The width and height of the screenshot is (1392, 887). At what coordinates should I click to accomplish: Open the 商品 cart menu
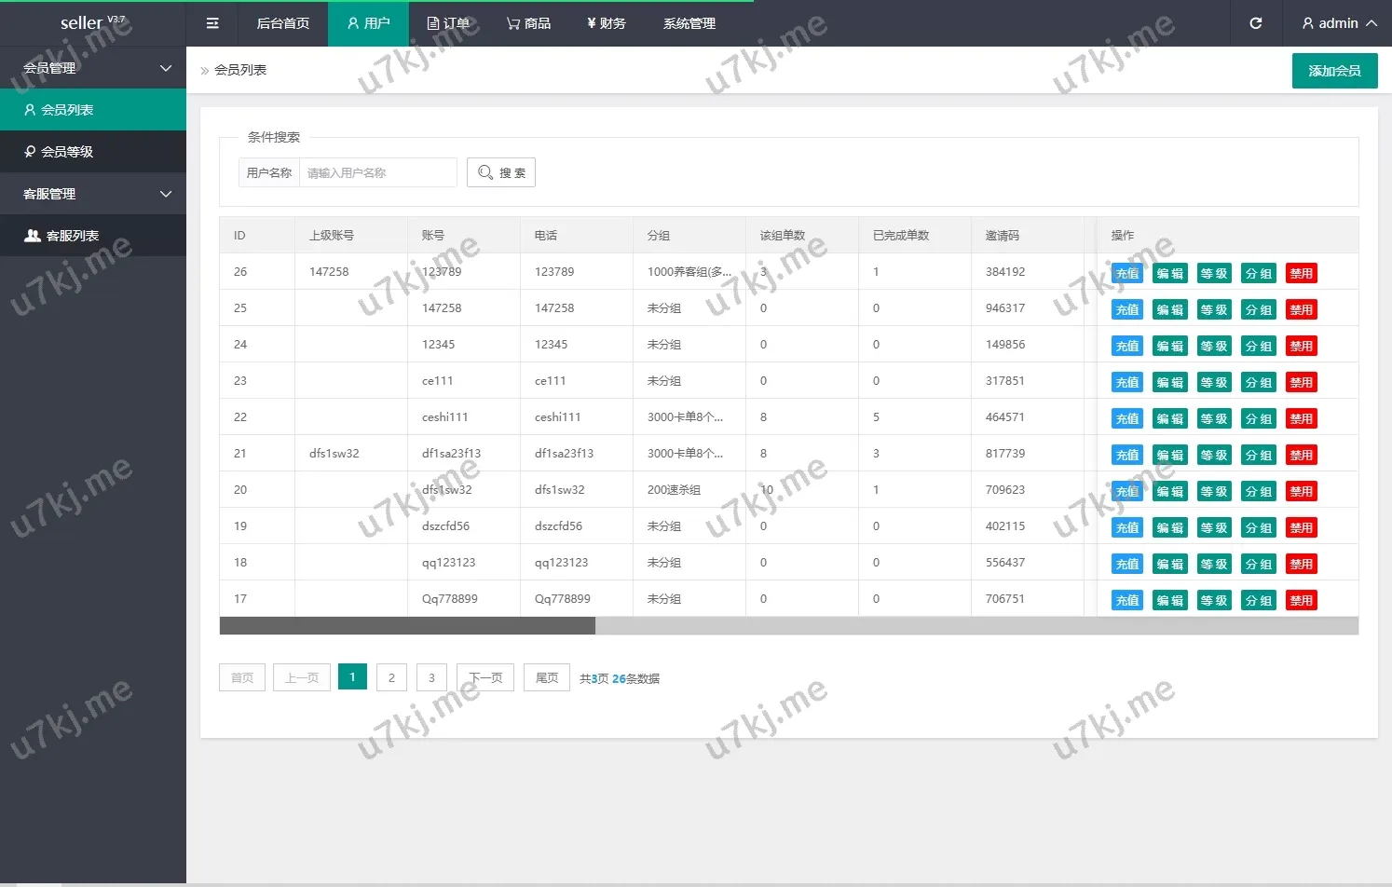tap(528, 23)
